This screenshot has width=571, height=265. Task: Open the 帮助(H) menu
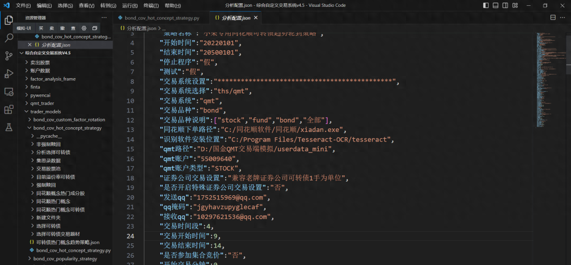[172, 5]
